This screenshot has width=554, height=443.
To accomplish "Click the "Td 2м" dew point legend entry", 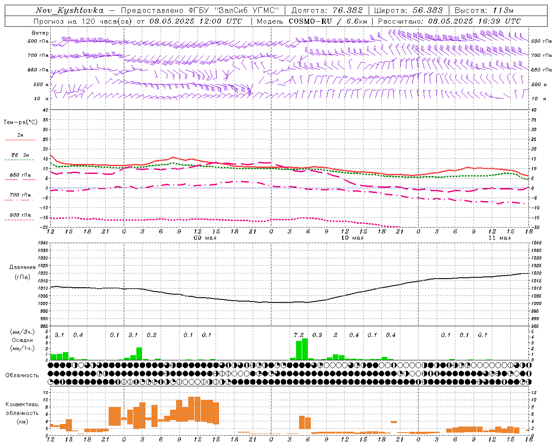I will pos(20,155).
